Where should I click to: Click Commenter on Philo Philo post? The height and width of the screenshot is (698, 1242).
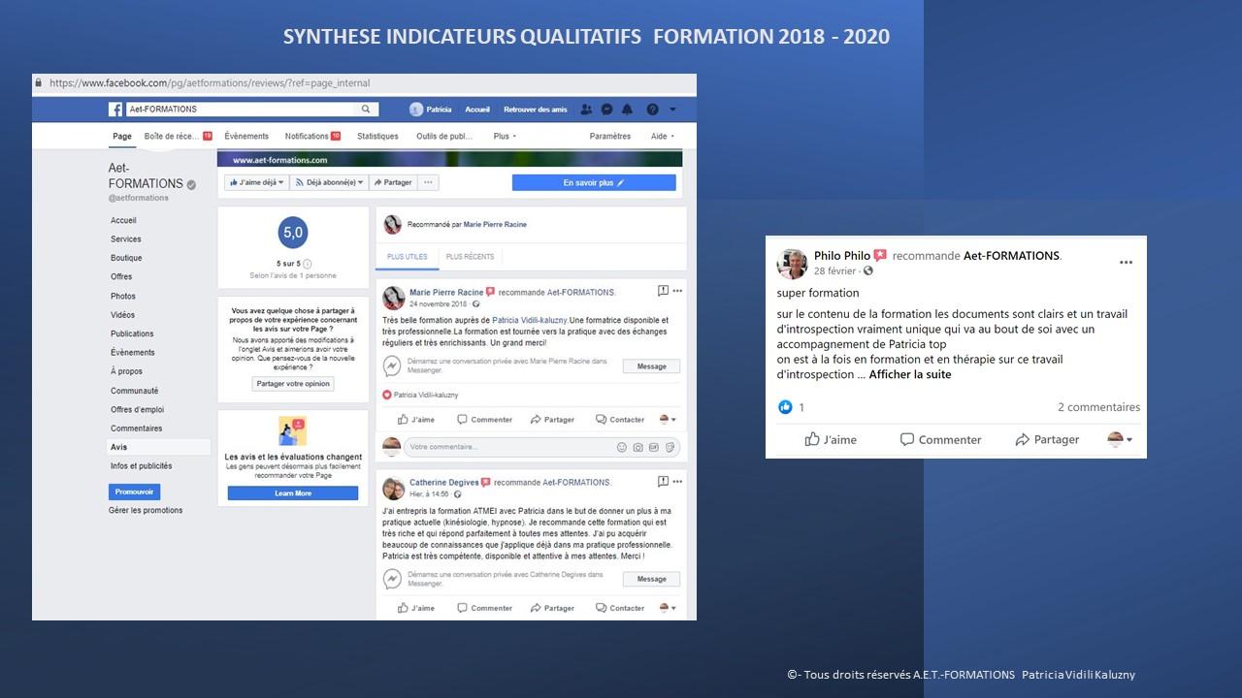(x=940, y=439)
